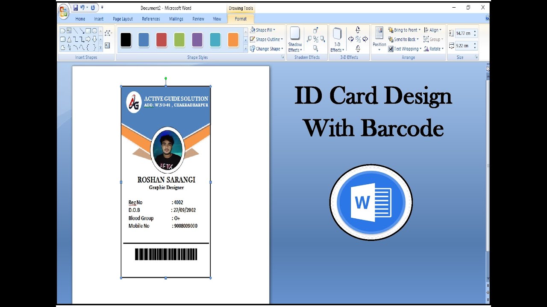Open the Shape Fill dropdown
547x307 pixels.
click(x=263, y=30)
